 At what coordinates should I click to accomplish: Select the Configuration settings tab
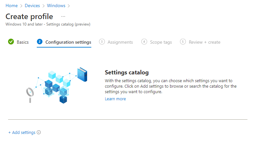tap(68, 42)
